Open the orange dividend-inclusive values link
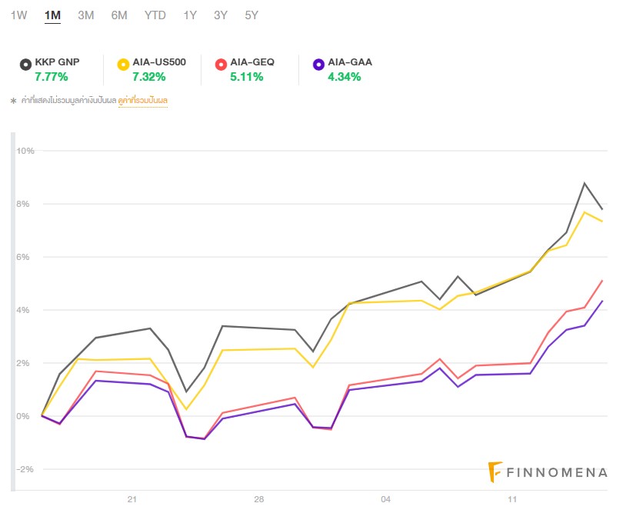The width and height of the screenshot is (626, 513). pos(143,101)
